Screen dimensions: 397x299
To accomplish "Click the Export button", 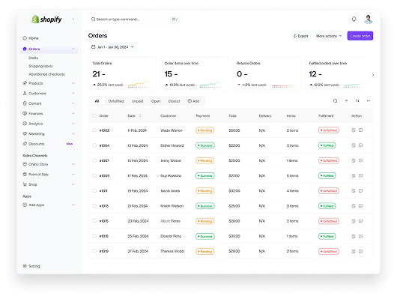I will pyautogui.click(x=300, y=36).
